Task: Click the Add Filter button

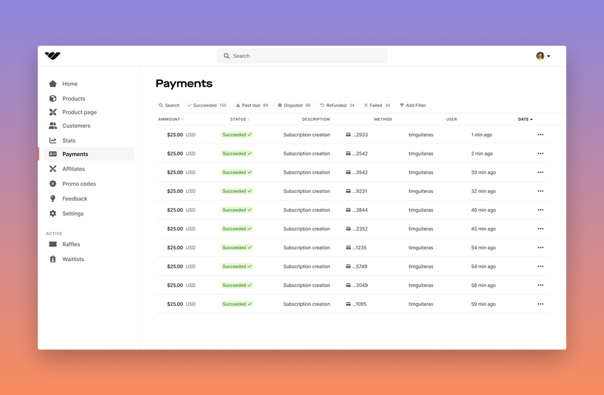Action: coord(413,105)
